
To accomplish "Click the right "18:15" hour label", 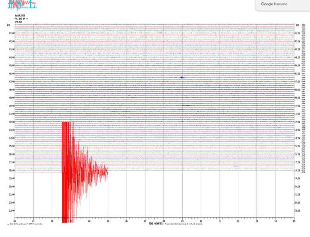I will coord(297,170).
